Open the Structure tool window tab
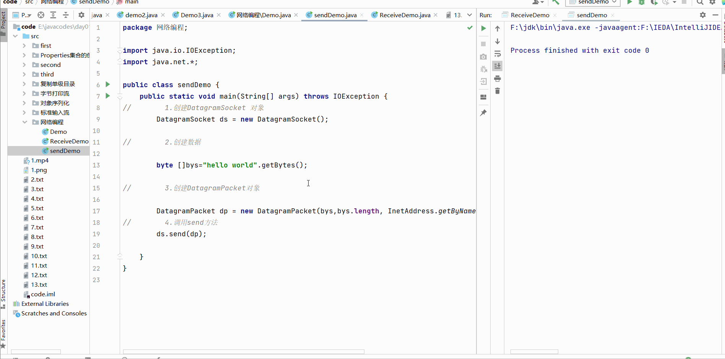 (x=3, y=293)
